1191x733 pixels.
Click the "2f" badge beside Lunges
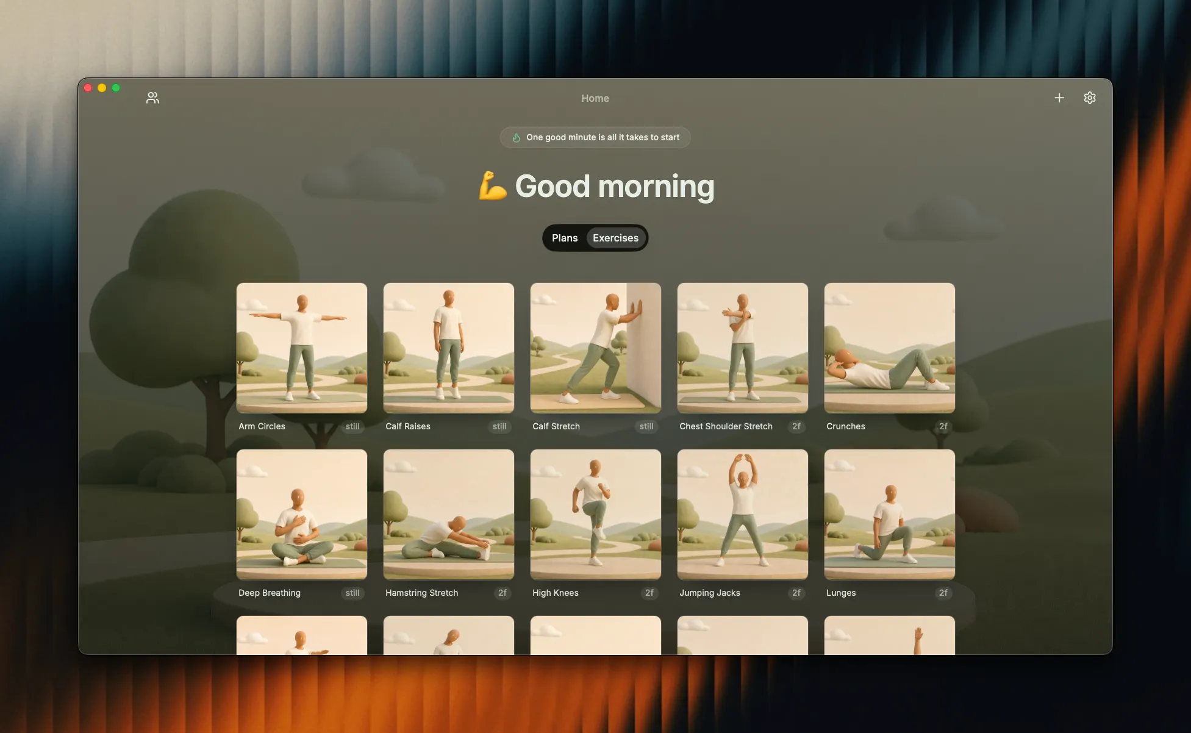[x=943, y=593]
